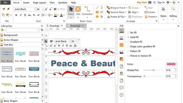Screen dimensions: 183x103
Task: Select the Solid fill option
Action: click(133, 37)
